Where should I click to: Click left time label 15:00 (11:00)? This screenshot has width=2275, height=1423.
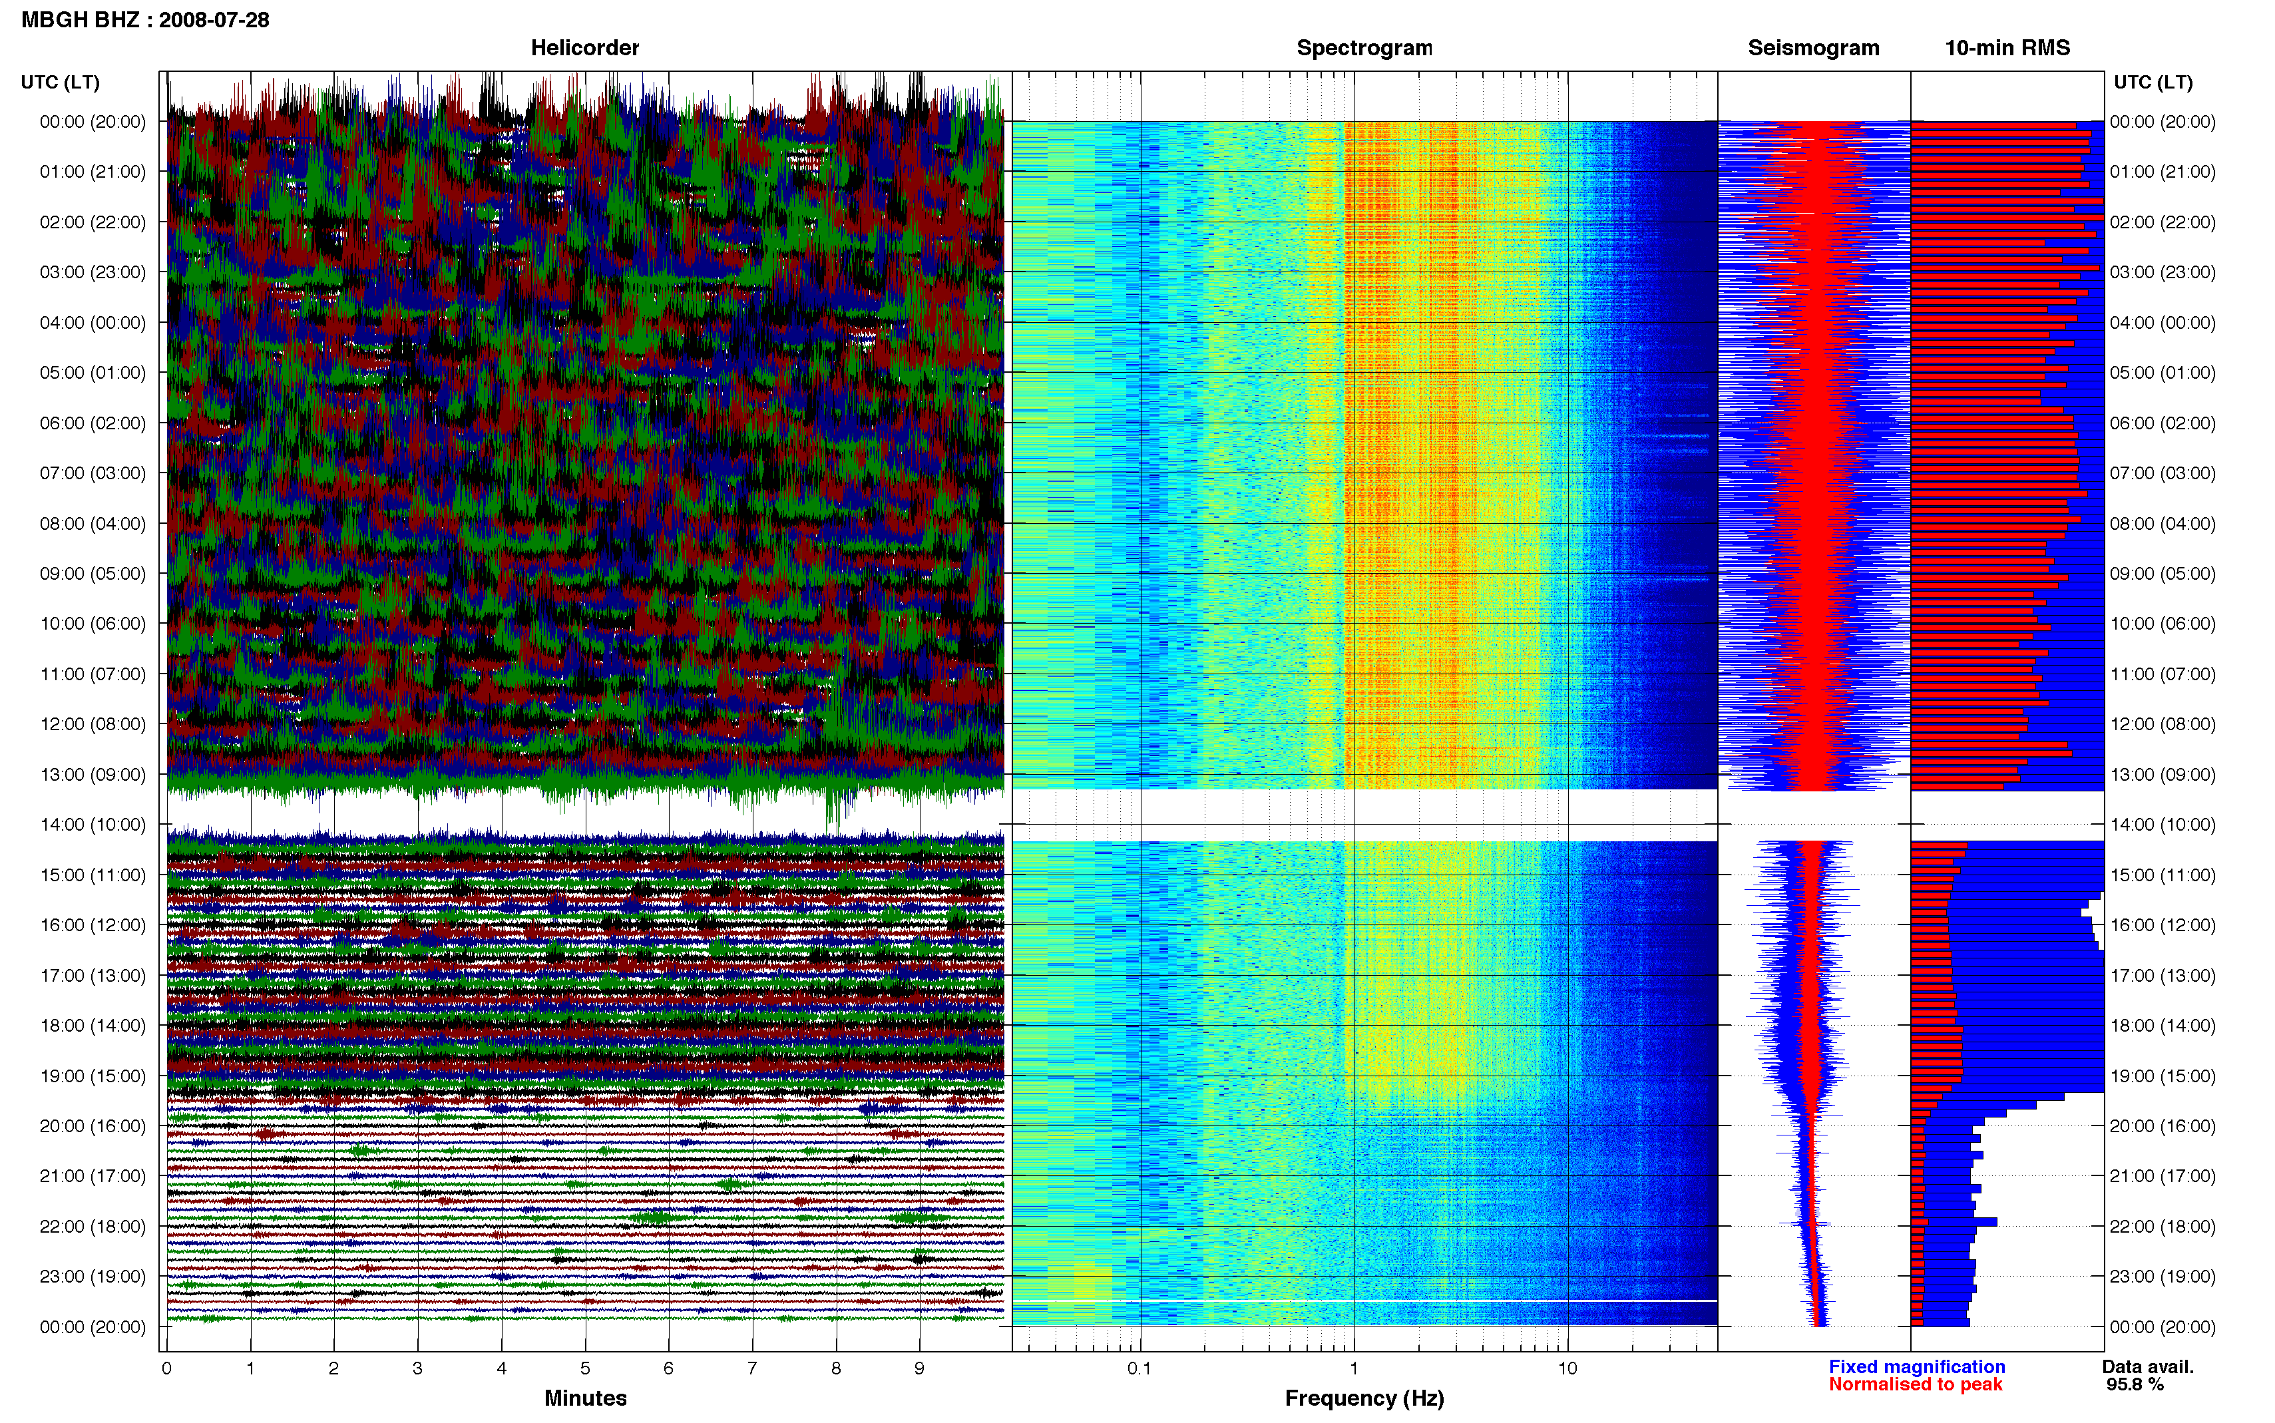point(93,875)
